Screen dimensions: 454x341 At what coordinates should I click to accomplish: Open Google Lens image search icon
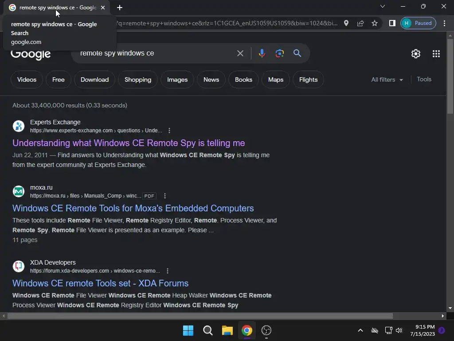click(x=279, y=53)
